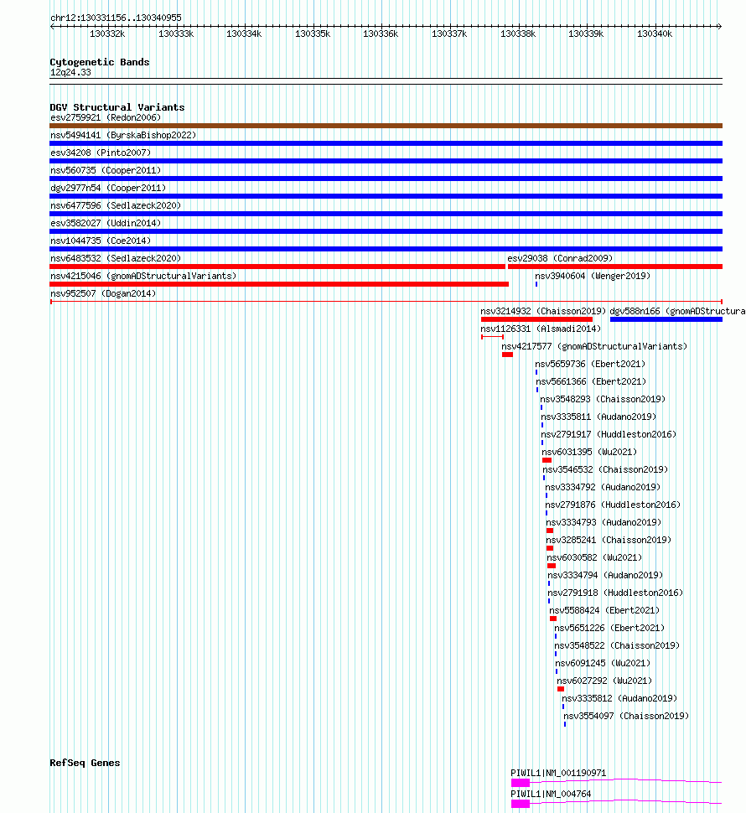Click the thin nsv1126331 span line

click(x=492, y=337)
